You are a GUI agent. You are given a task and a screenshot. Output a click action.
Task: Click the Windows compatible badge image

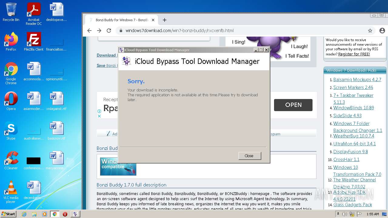coord(118,166)
